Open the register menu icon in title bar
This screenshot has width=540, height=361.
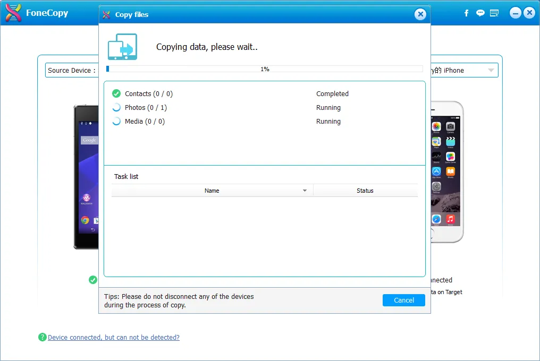tap(494, 13)
